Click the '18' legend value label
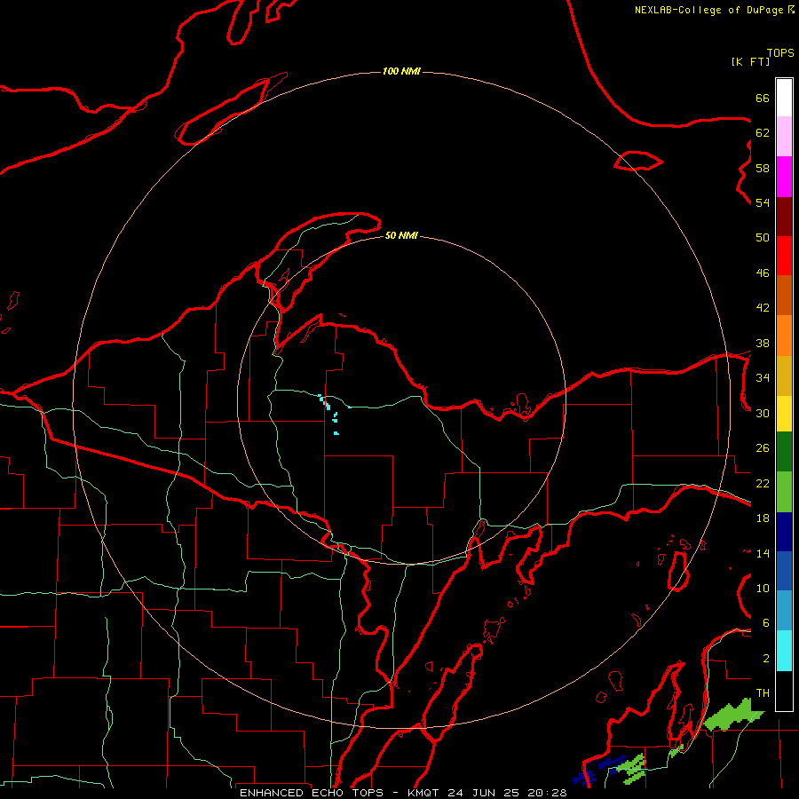This screenshot has width=799, height=799. 763,518
